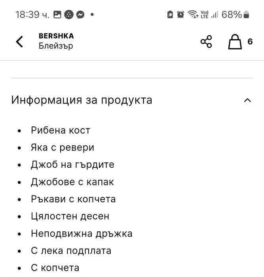Tap the gallery notification icon in status bar

click(57, 15)
